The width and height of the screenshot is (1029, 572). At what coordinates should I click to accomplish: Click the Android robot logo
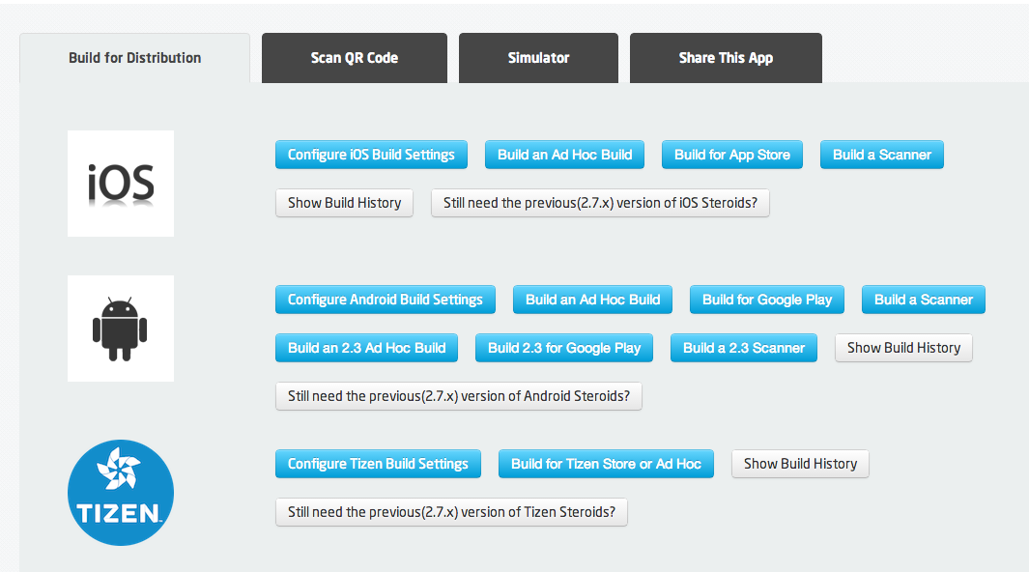pos(121,329)
